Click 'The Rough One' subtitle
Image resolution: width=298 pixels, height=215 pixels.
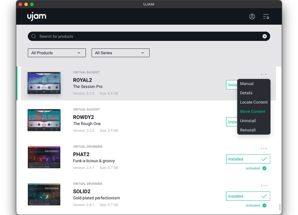pos(87,124)
